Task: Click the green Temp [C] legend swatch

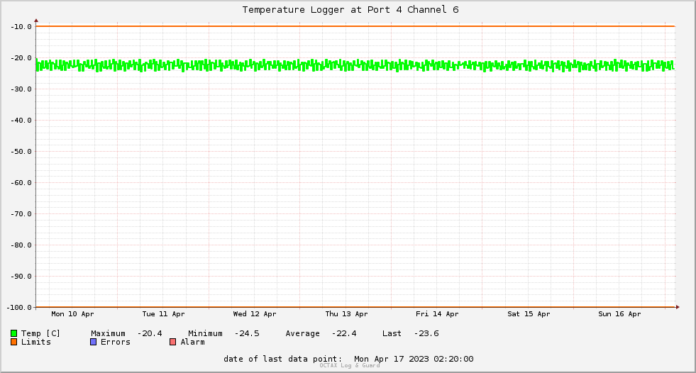Action: coord(13,333)
